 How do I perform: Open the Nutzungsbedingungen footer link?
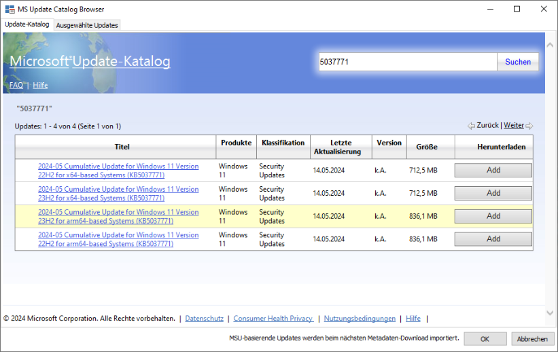click(x=360, y=319)
